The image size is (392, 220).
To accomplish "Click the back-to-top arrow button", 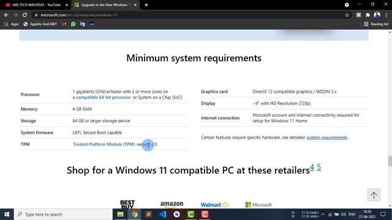I will pos(374,195).
